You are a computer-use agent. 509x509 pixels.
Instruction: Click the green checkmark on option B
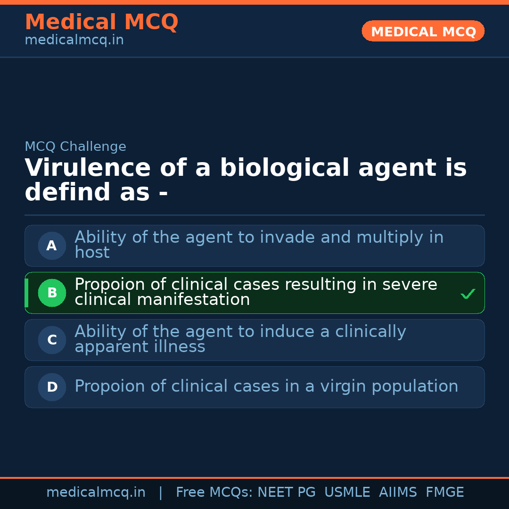click(x=468, y=294)
